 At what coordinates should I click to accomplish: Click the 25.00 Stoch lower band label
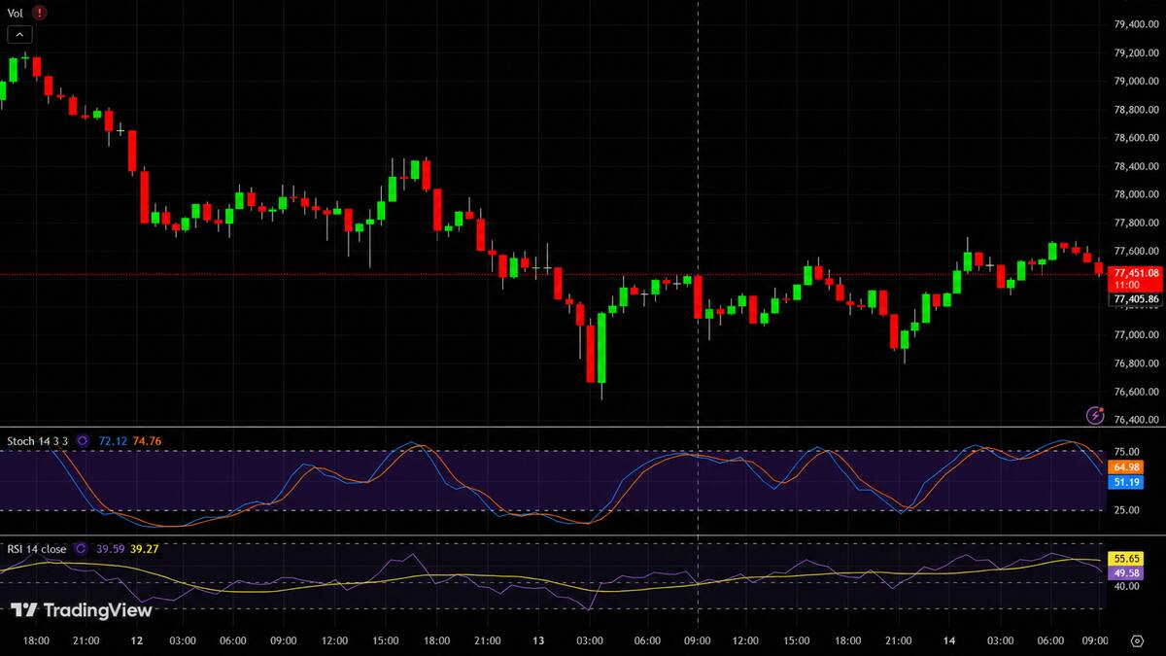point(1125,510)
